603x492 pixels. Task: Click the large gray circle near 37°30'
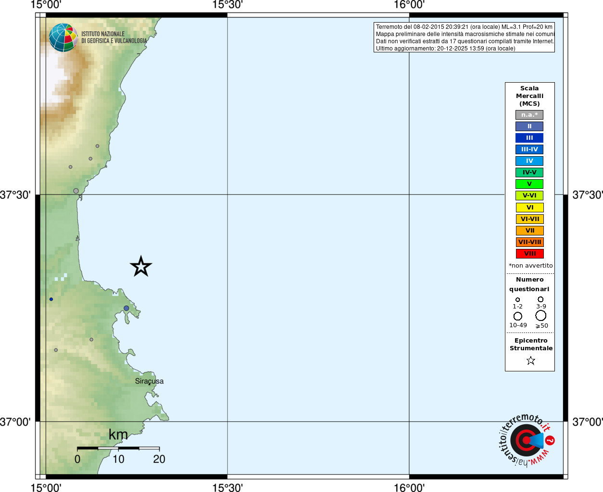click(x=76, y=191)
